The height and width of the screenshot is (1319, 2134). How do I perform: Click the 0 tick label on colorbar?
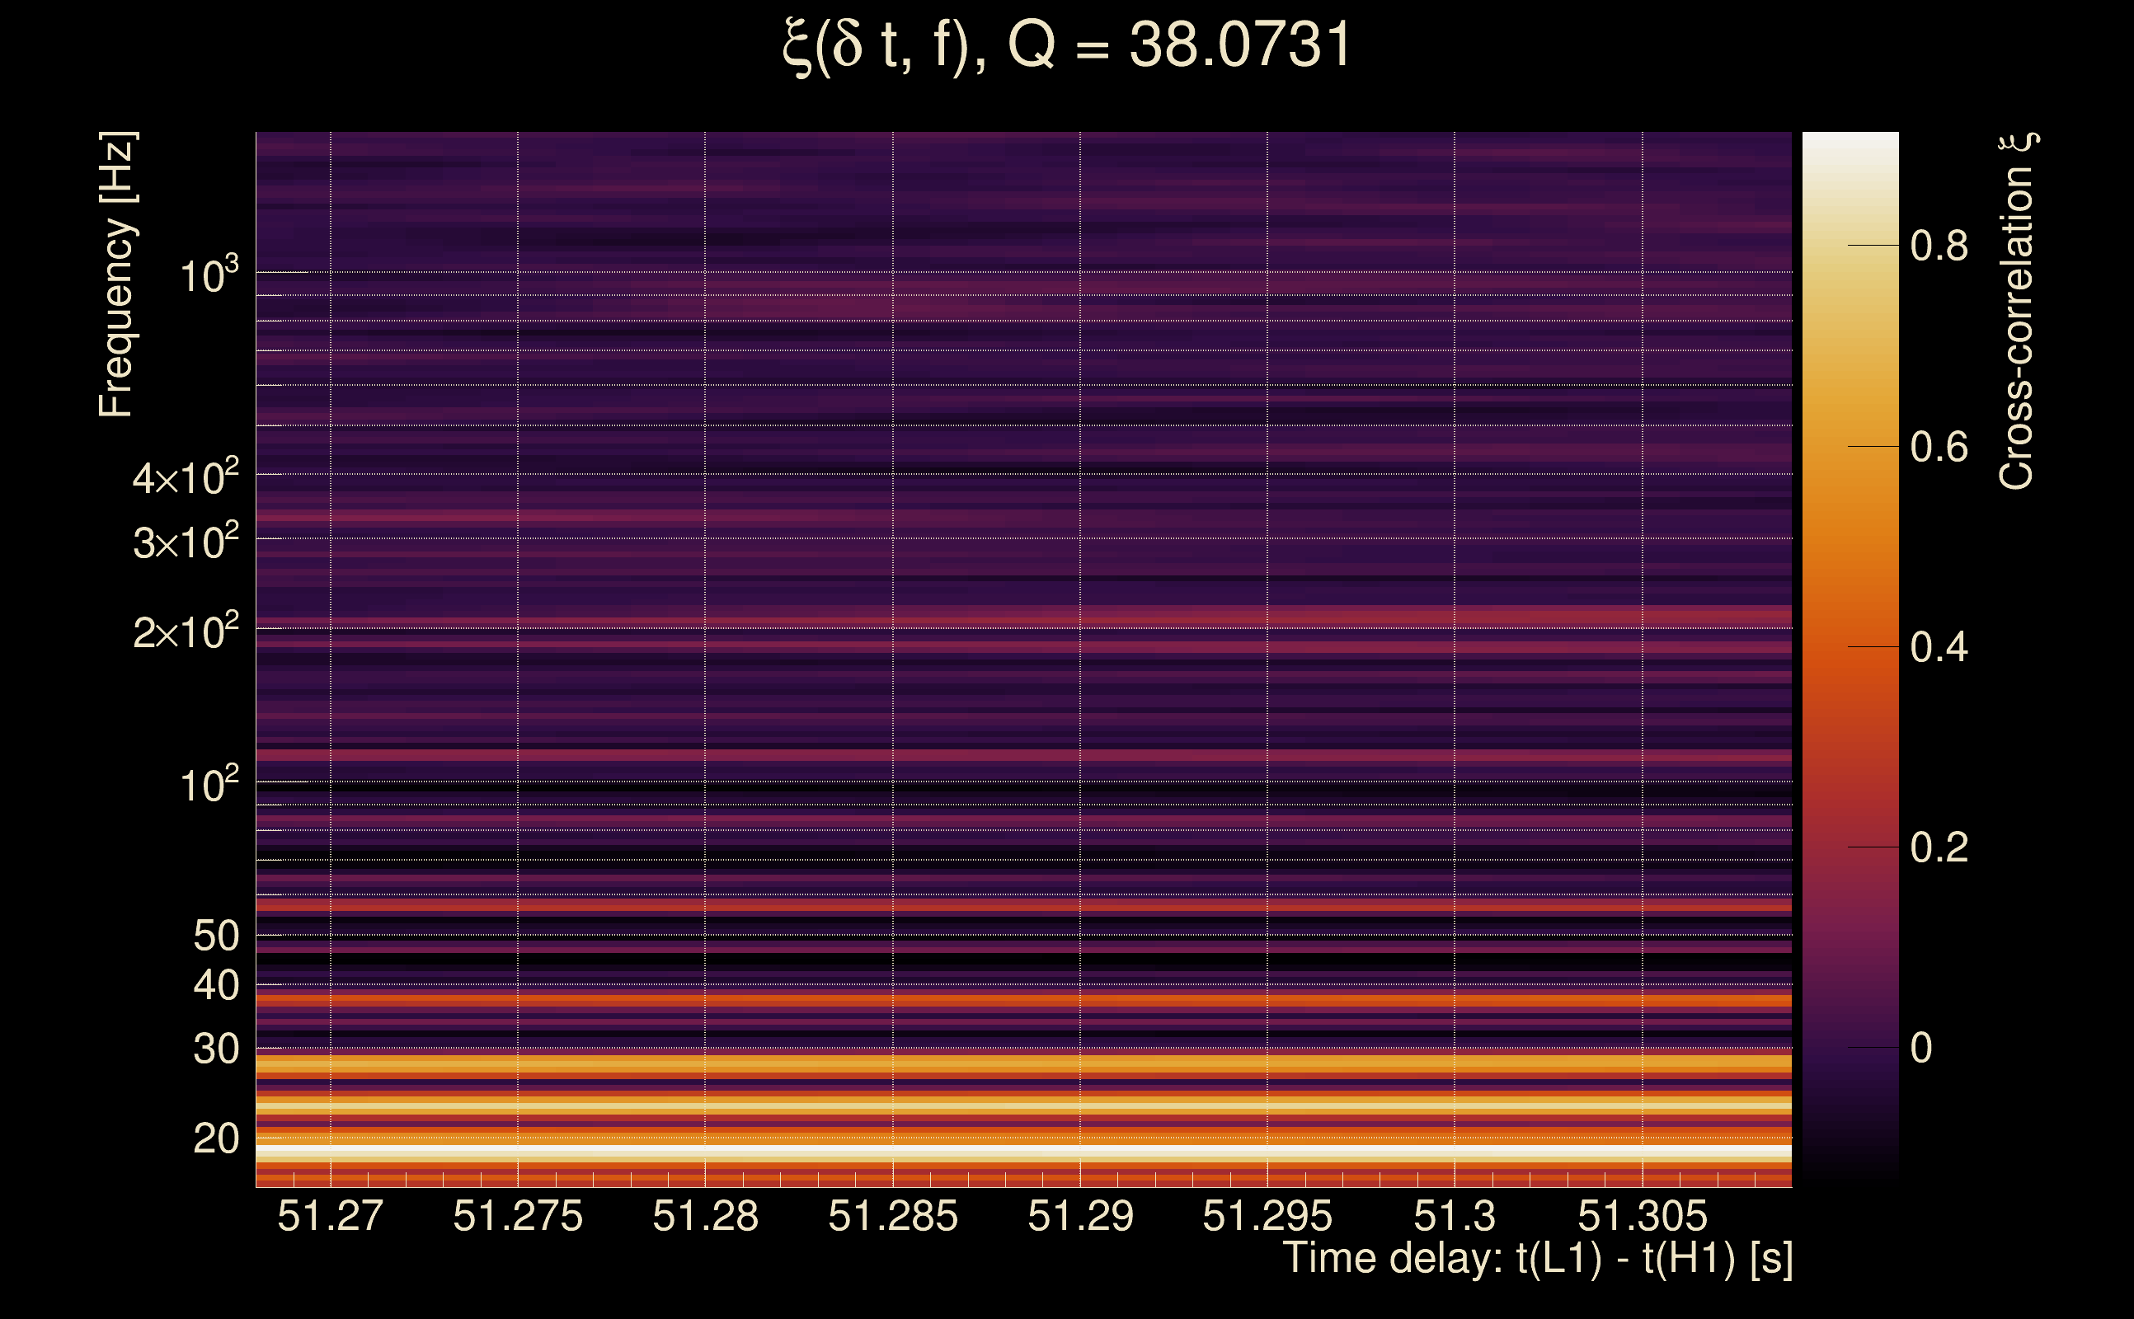1920,1048
